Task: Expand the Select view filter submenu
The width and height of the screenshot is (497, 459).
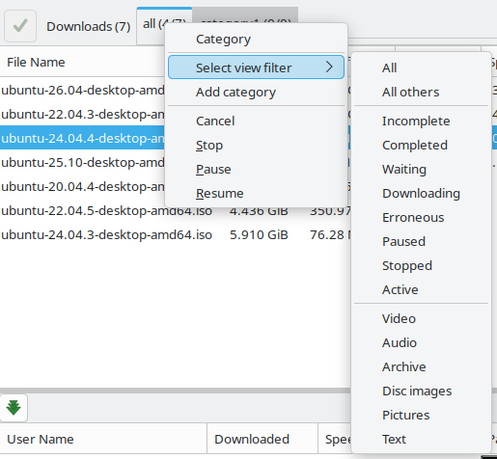Action: [x=256, y=67]
